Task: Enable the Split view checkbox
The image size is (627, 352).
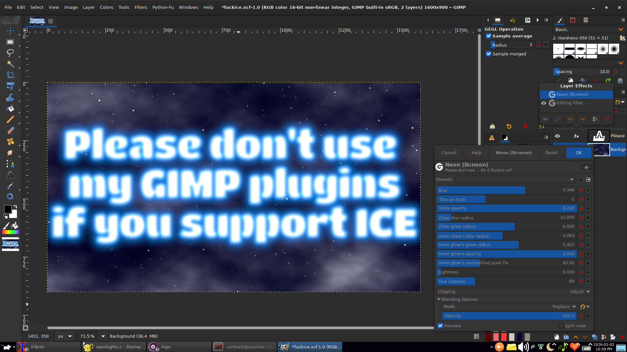Action: [561, 326]
